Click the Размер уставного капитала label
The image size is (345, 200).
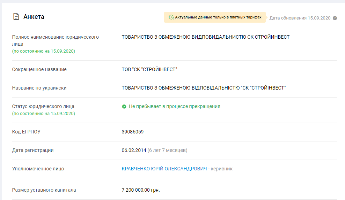(x=44, y=190)
